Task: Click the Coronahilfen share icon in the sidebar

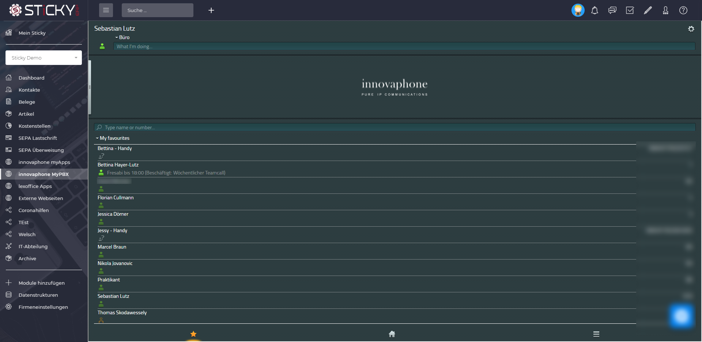Action: pos(9,210)
